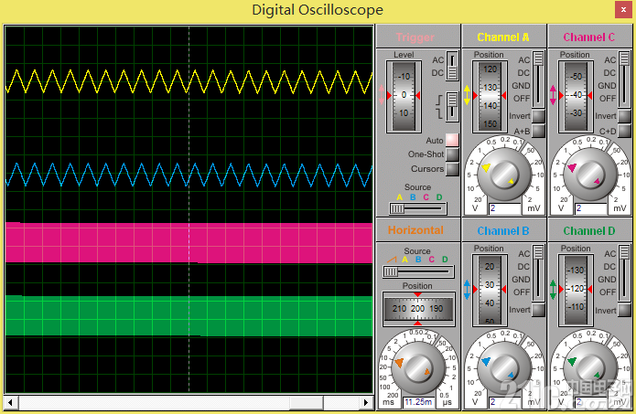Click Channel C volts/div knob
The height and width of the screenshot is (414, 636).
coord(589,175)
